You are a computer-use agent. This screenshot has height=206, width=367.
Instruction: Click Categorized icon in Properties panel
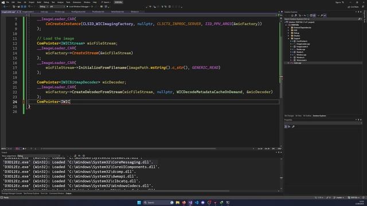pyautogui.click(x=286, y=126)
